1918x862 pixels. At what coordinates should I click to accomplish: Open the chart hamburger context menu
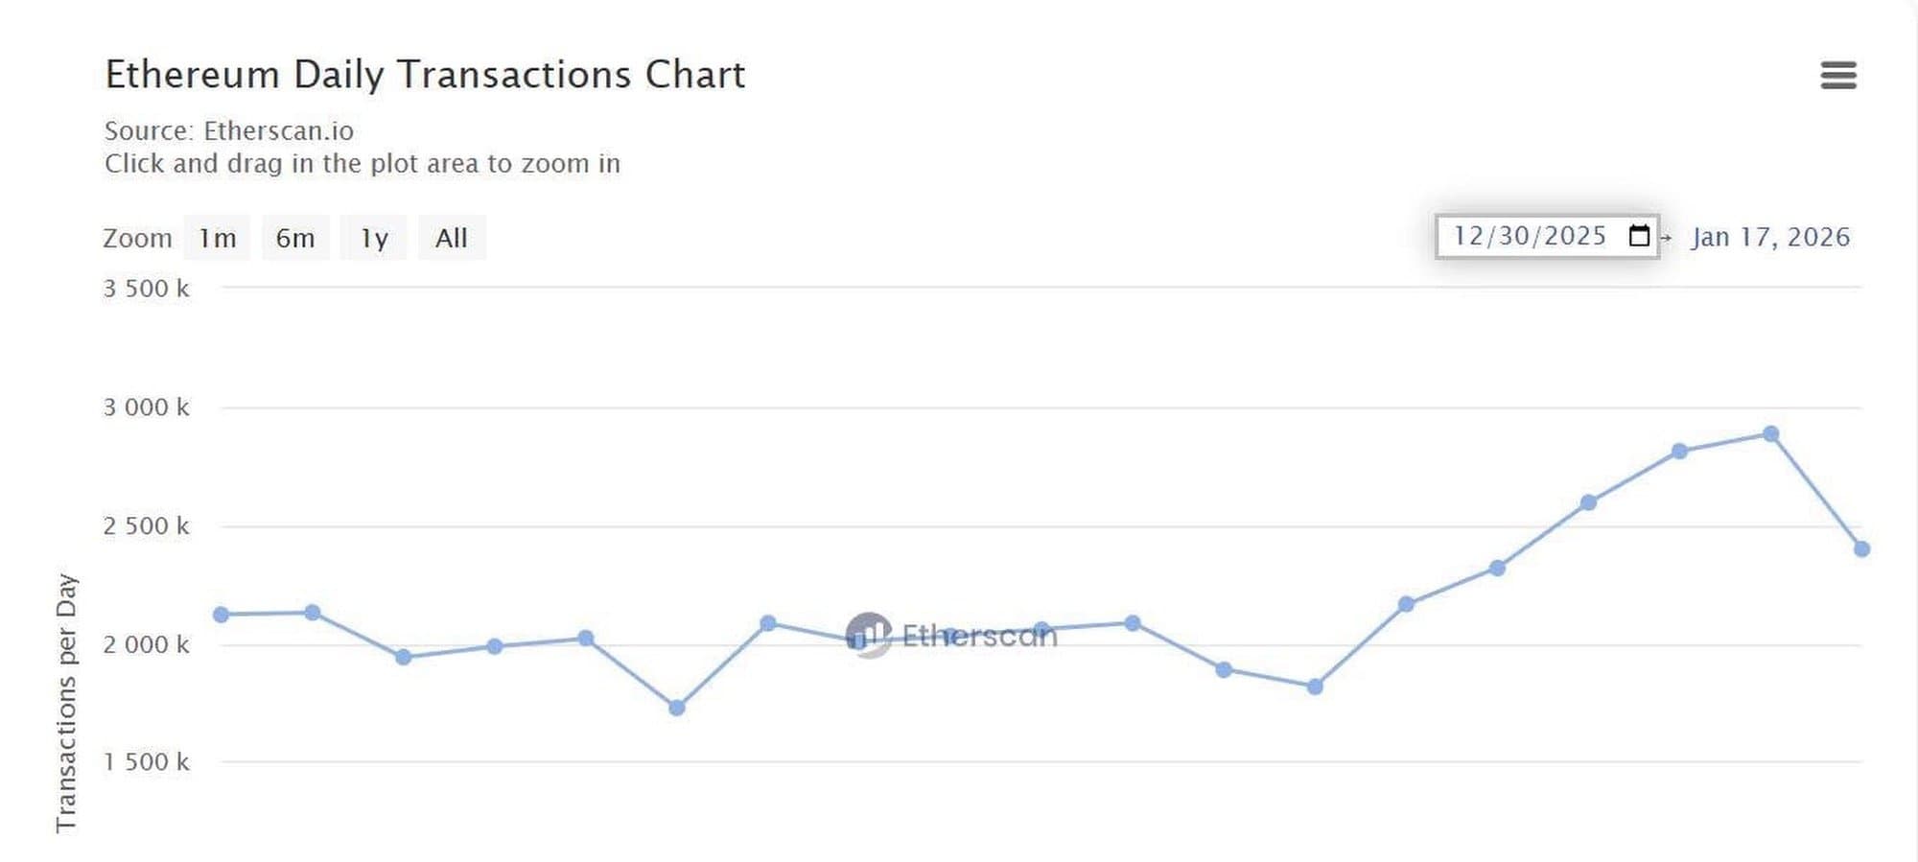(1837, 75)
